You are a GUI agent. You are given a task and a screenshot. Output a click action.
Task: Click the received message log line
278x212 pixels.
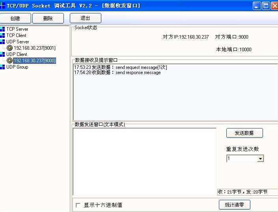pos(118,73)
